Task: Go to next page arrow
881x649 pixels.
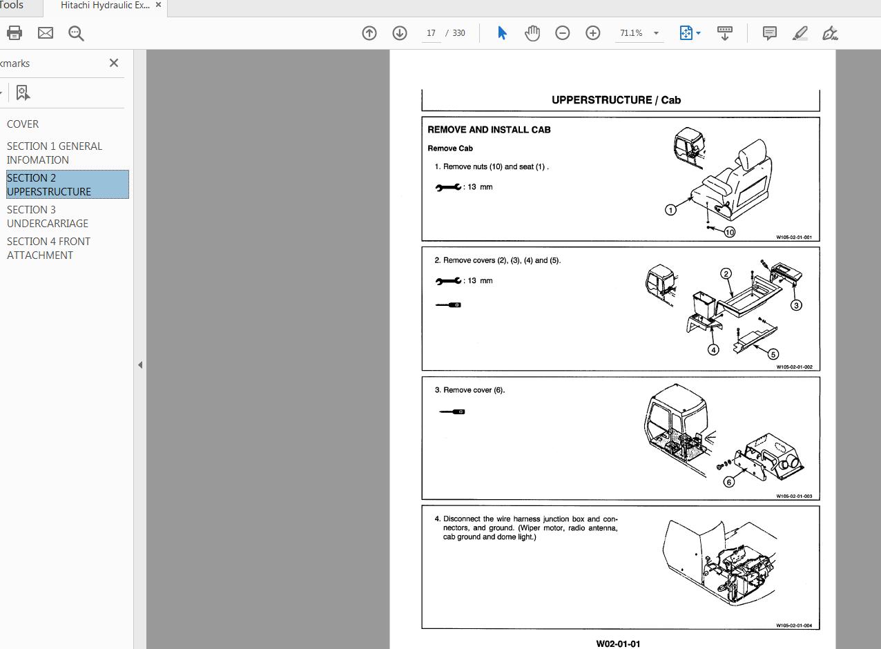Action: tap(400, 33)
